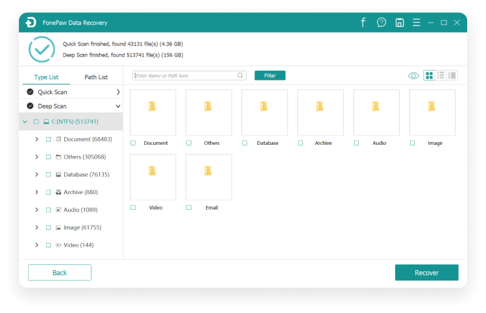Image resolution: width=486 pixels, height=313 pixels.
Task: Open the Archive folder thumbnail
Action: coord(321,112)
